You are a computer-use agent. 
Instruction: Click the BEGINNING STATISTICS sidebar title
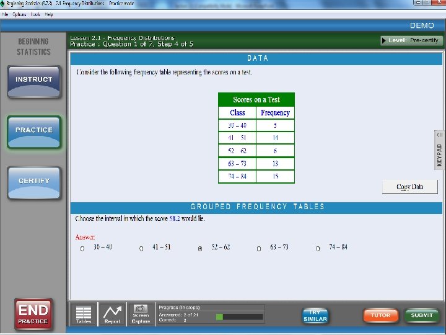click(33, 47)
